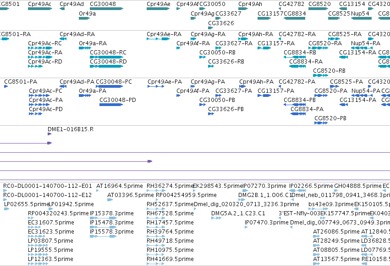Select EST RP004320243.5prime
This screenshot has height=266, width=390.
pyautogui.click(x=58, y=213)
